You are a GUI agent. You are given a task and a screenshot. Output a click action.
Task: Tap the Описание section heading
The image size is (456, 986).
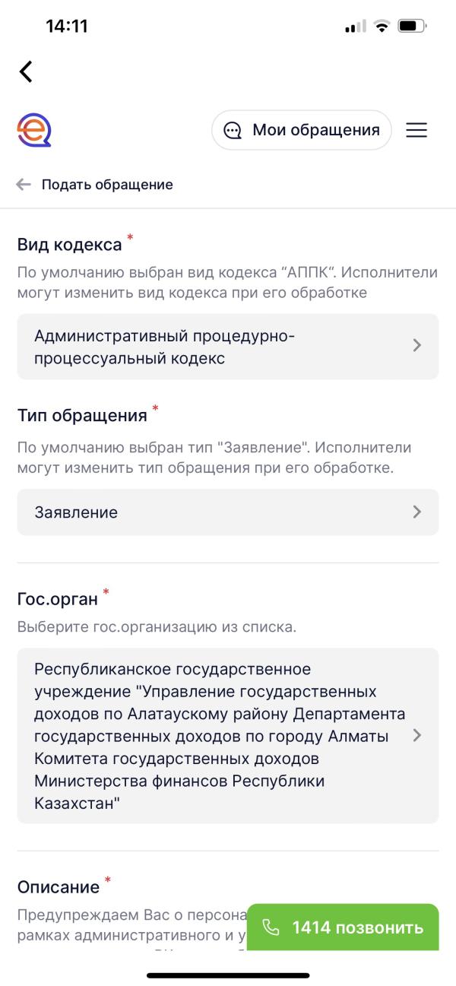coord(59,887)
